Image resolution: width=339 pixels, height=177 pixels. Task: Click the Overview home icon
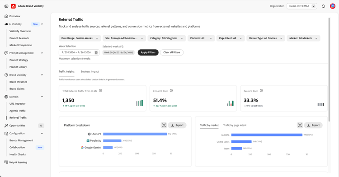(6, 16)
